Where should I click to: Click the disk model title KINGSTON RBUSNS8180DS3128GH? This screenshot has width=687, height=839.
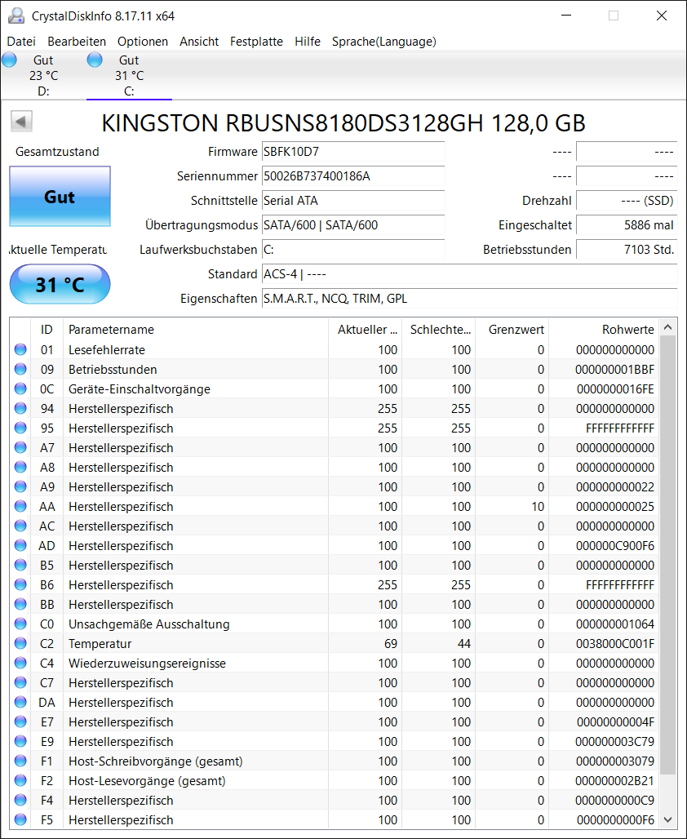pyautogui.click(x=343, y=122)
